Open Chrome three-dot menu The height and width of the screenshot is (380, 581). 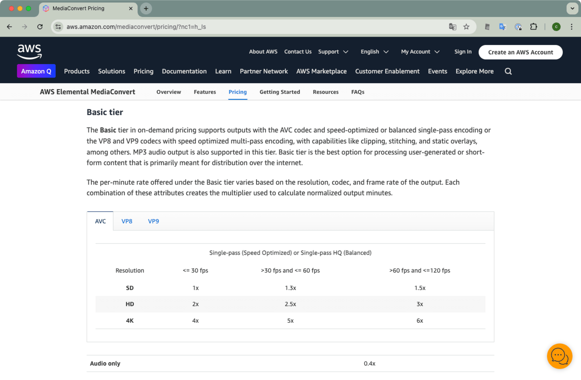pyautogui.click(x=572, y=27)
